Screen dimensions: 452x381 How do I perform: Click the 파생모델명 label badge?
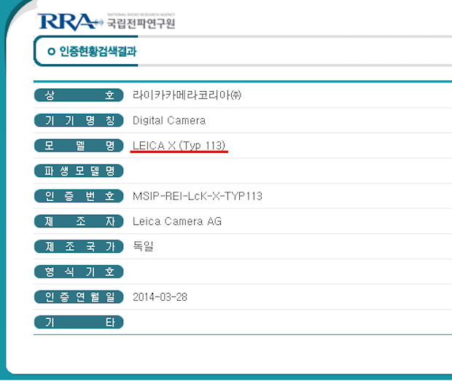click(79, 171)
